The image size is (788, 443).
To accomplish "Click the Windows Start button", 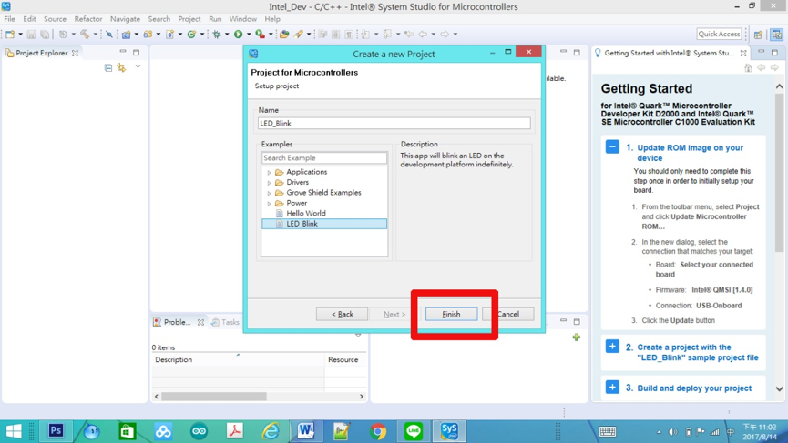I will [x=14, y=431].
